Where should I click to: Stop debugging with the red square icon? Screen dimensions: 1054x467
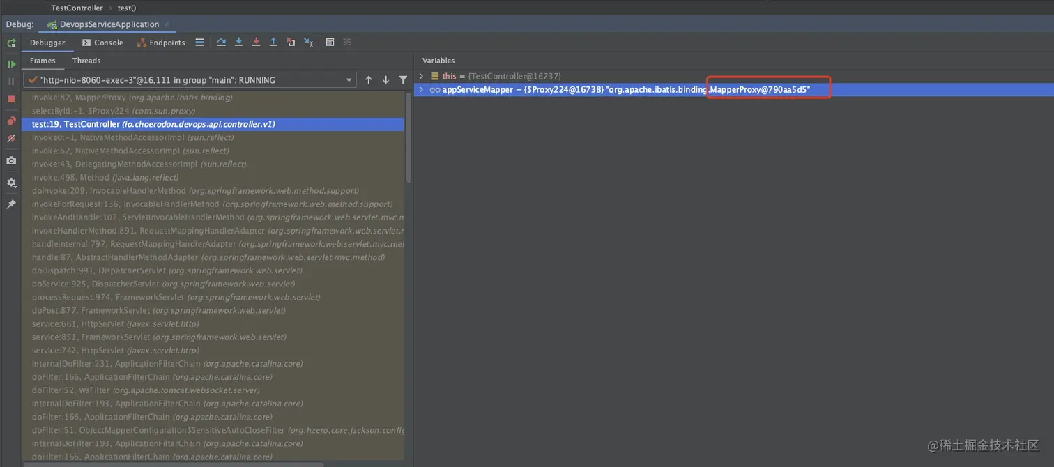(x=11, y=99)
